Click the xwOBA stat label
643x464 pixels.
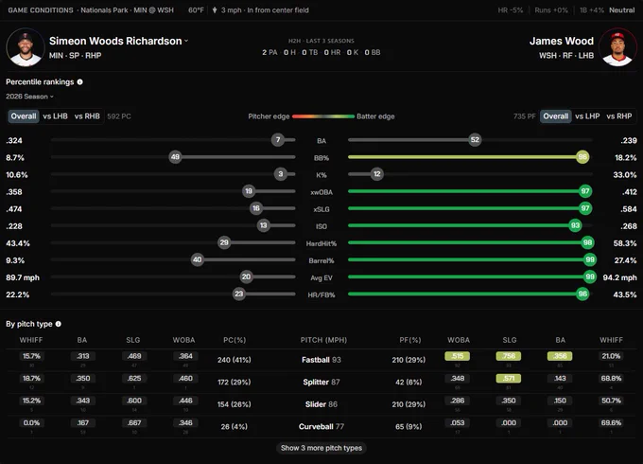[321, 192]
